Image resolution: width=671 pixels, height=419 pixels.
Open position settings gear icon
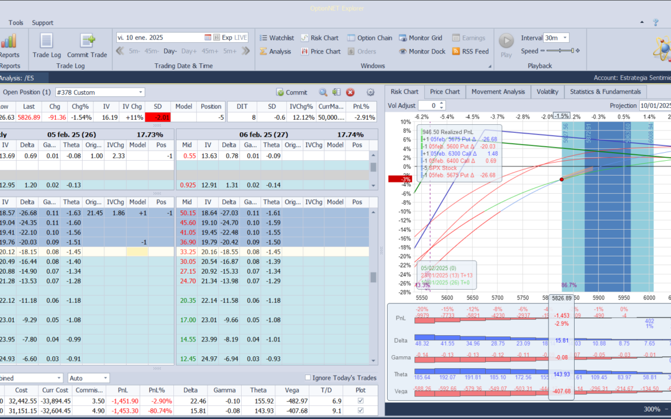(370, 92)
